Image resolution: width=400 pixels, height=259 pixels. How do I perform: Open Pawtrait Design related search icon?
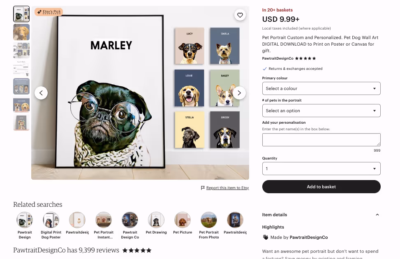(25, 220)
